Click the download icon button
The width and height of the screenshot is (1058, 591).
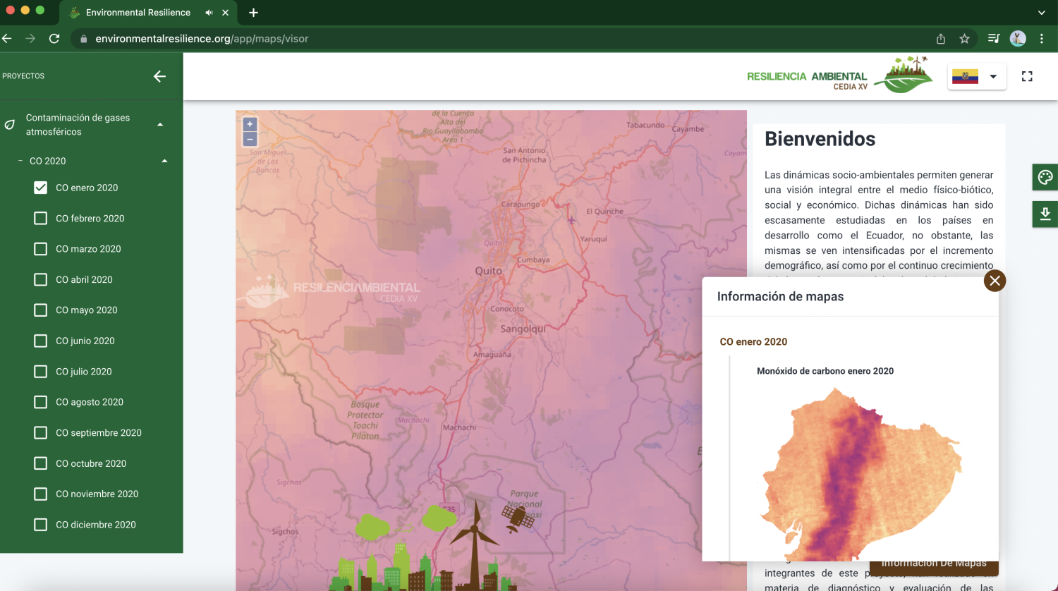point(1045,214)
